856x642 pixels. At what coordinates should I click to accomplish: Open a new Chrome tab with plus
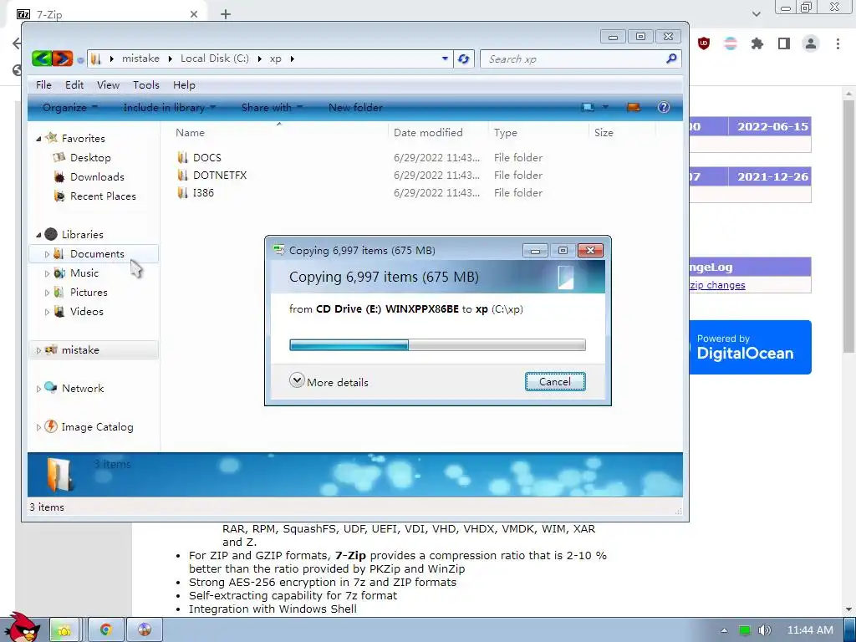click(226, 14)
